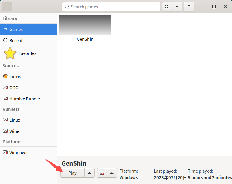
Task: Maximize the Lutris window
Action: 214,7
